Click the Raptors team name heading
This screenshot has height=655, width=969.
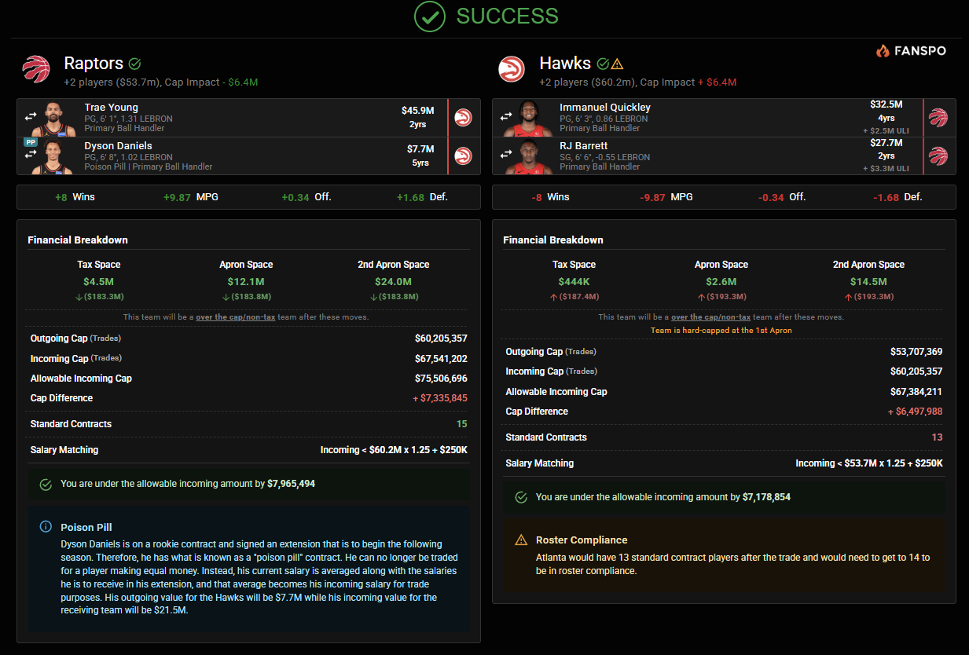(x=94, y=64)
